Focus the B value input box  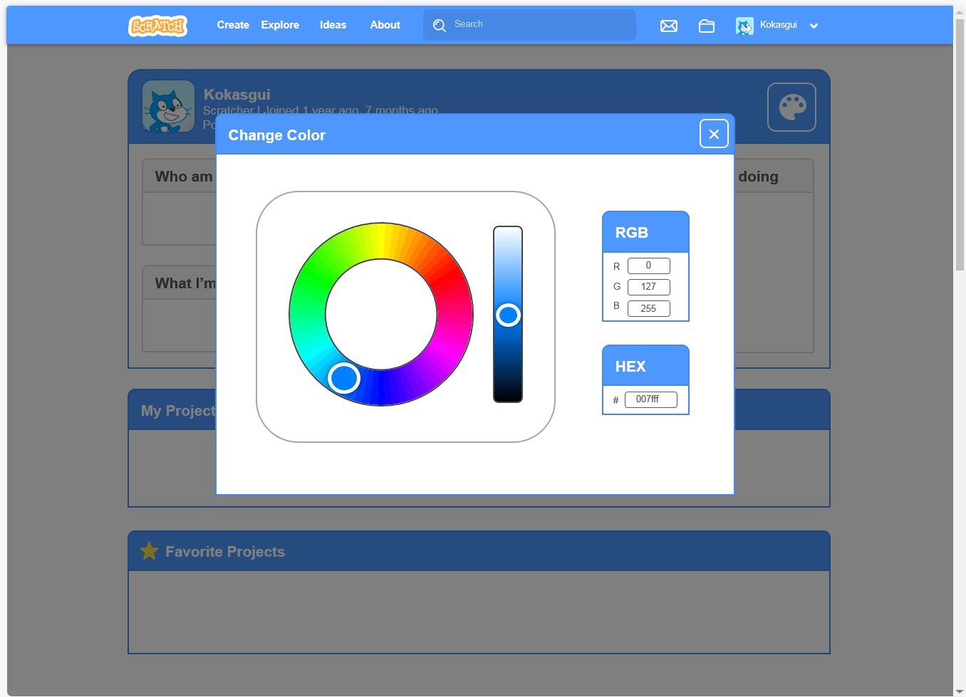coord(648,308)
